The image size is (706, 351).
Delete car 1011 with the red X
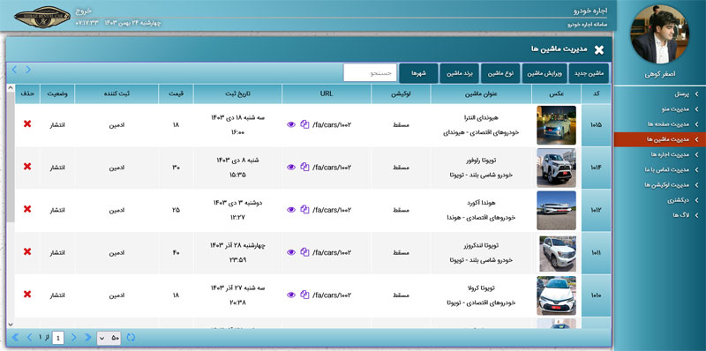coord(27,251)
